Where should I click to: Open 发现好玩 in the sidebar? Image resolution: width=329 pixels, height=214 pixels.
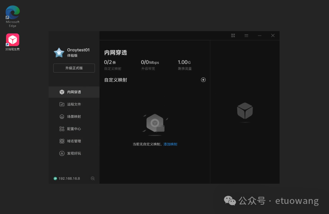click(74, 153)
